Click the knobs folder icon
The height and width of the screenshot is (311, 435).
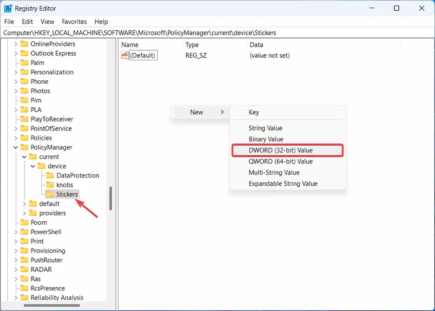50,185
